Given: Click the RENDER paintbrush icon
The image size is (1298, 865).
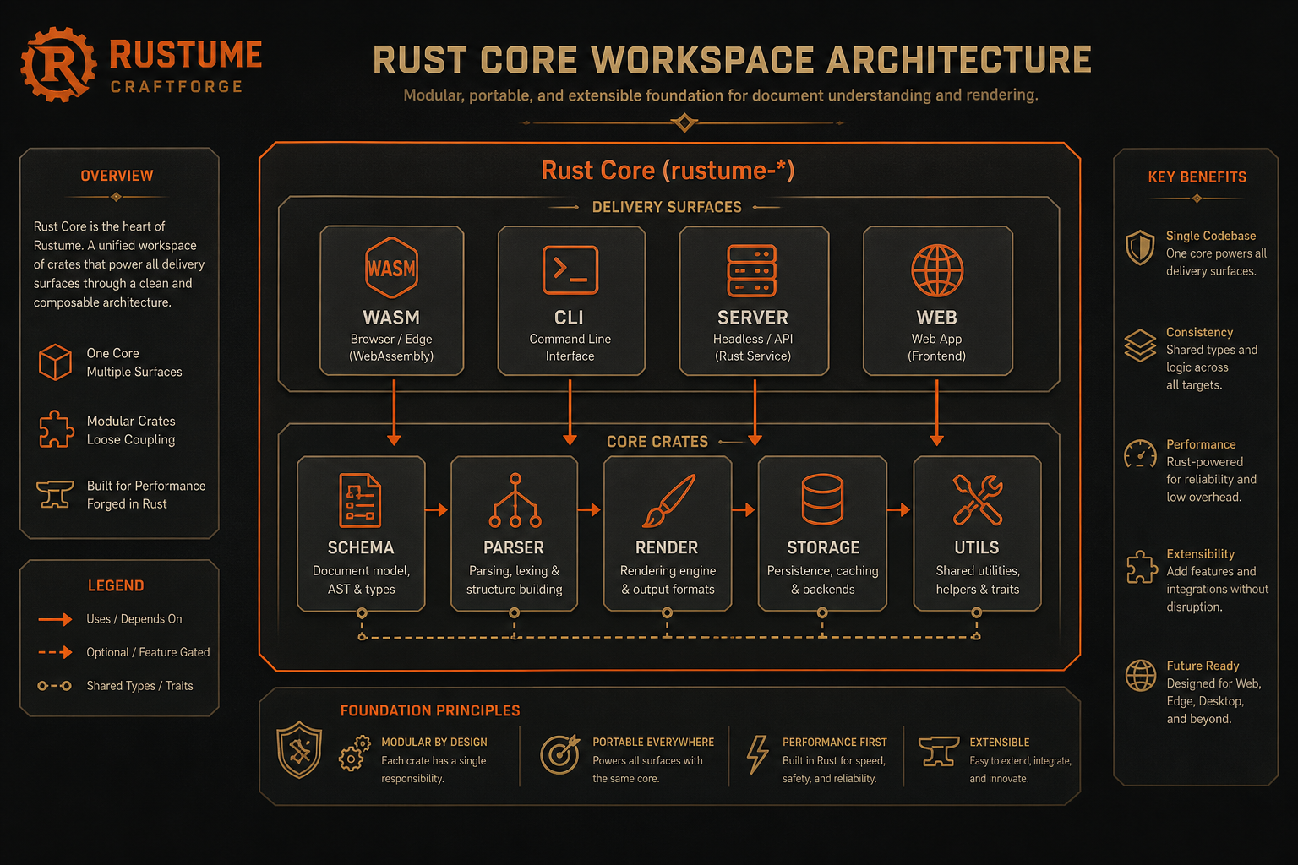Looking at the screenshot, I should (x=669, y=500).
